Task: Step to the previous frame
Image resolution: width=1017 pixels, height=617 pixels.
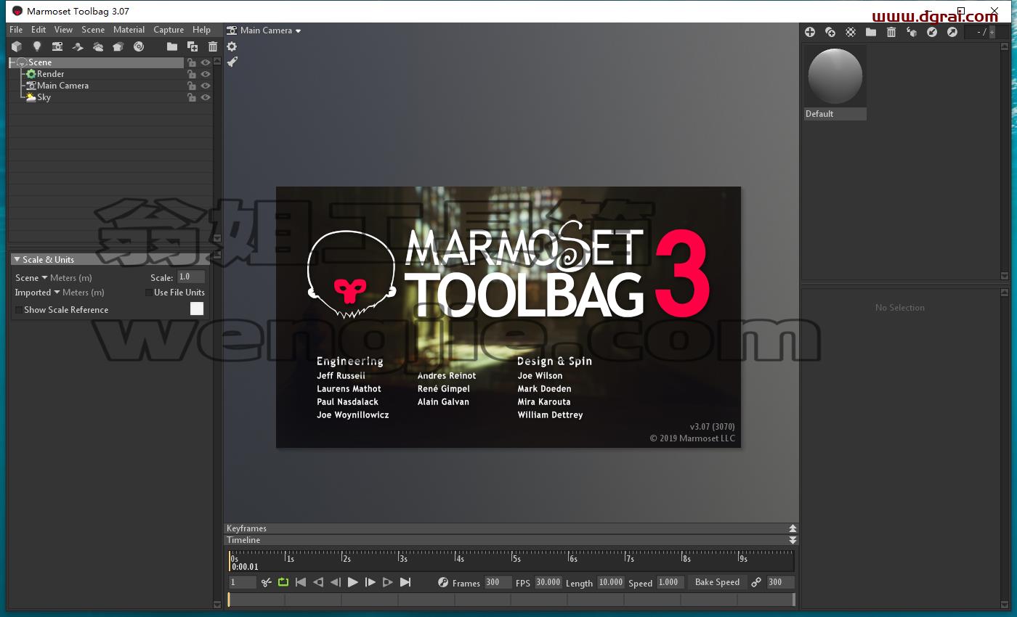Action: (x=335, y=582)
